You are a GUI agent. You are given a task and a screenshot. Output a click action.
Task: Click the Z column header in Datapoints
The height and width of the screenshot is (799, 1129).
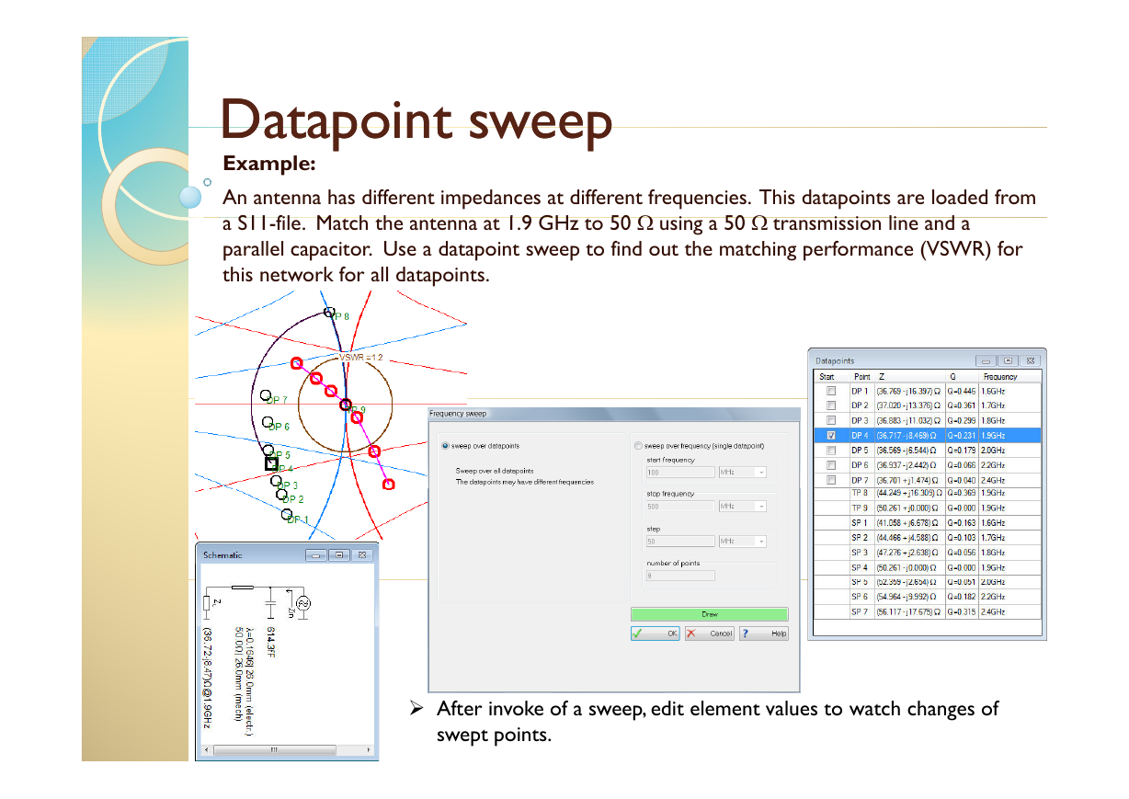click(x=910, y=377)
